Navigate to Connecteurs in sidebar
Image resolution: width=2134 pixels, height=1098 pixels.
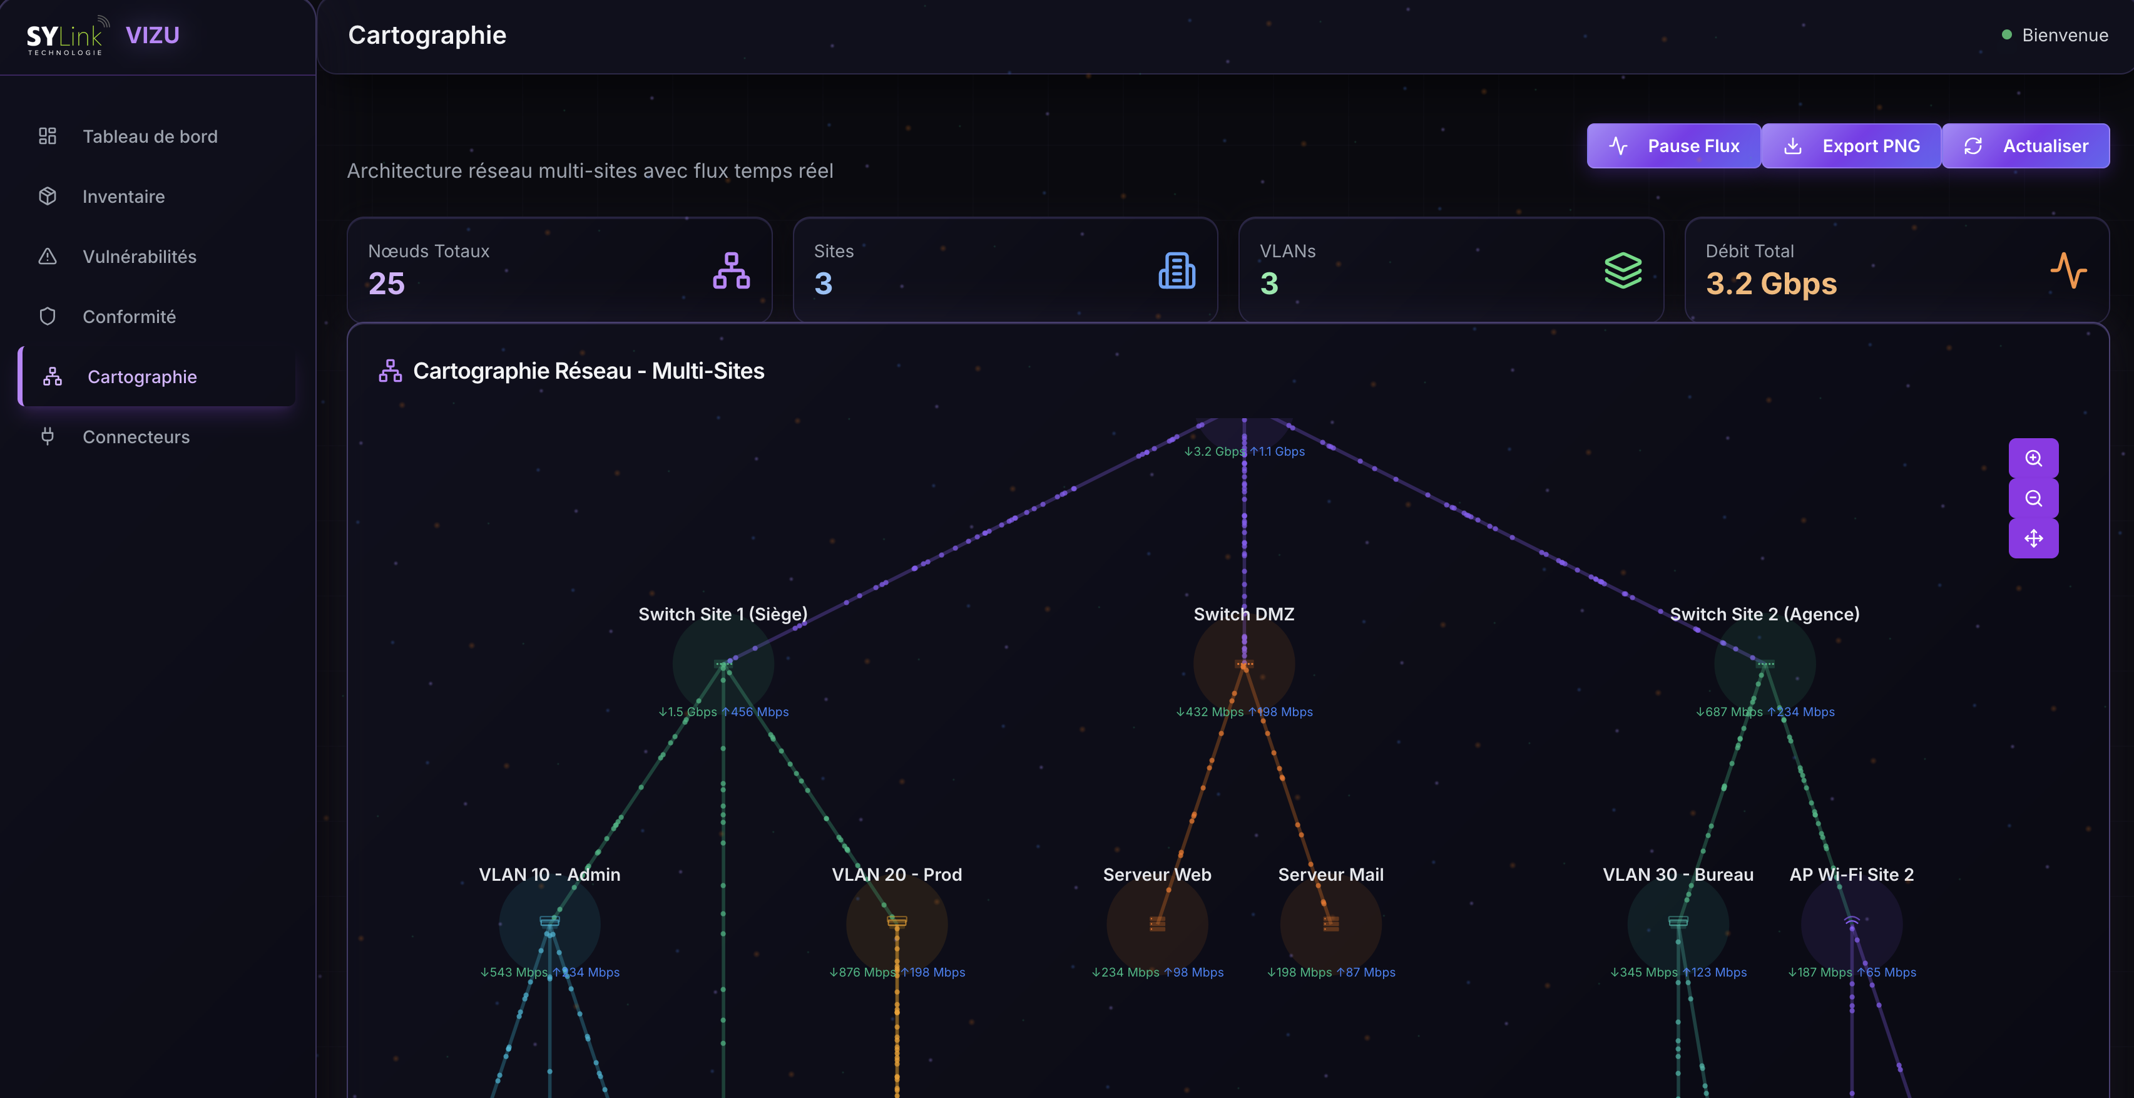(136, 437)
